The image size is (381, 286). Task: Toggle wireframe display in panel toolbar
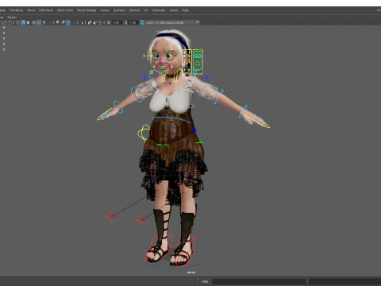[x=17, y=22]
